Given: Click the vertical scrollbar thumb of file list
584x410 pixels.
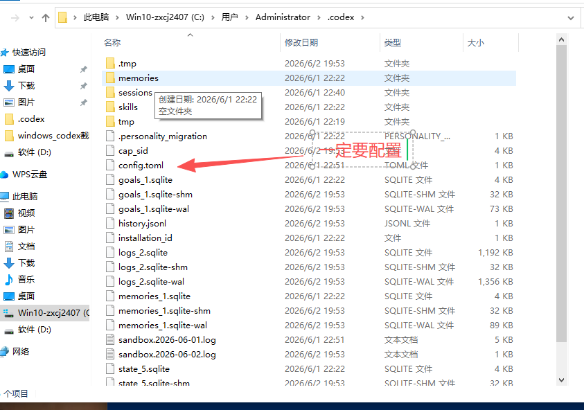Looking at the screenshot, I should click(562, 194).
